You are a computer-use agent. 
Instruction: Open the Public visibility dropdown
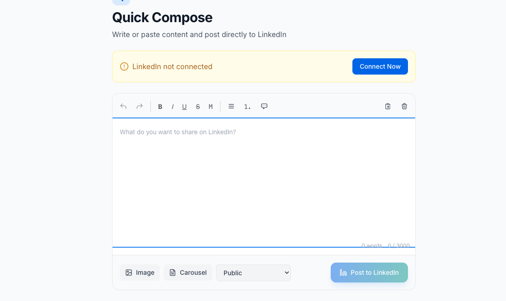tap(253, 273)
